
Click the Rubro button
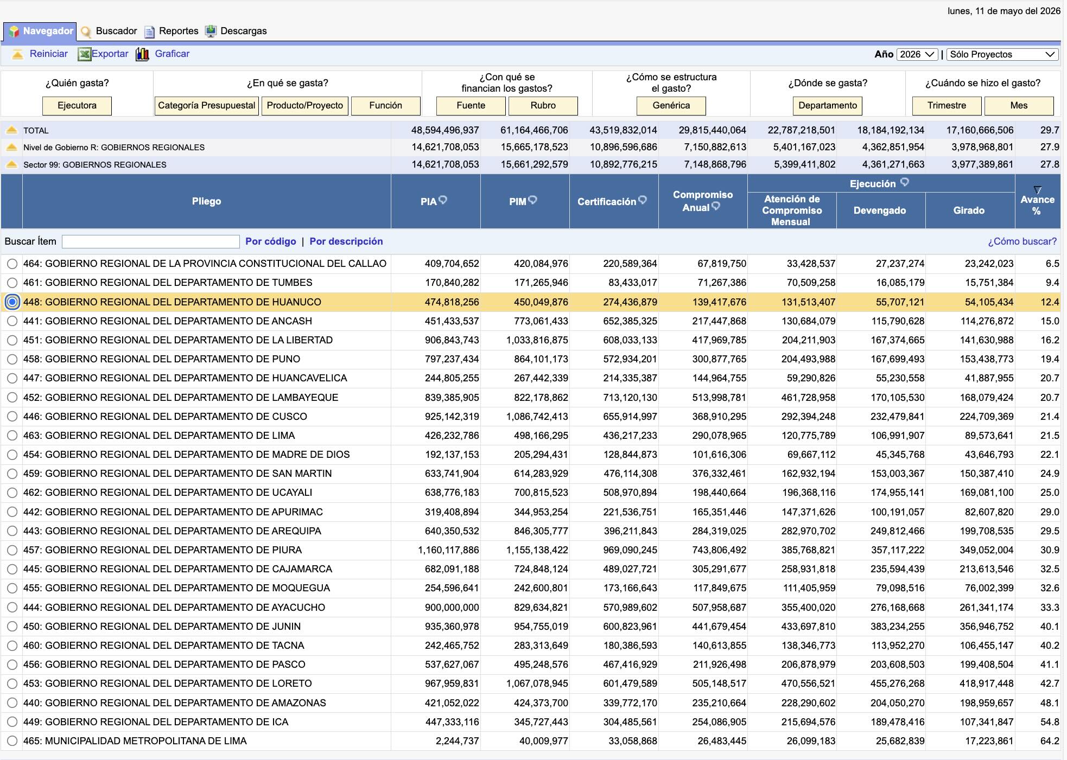[x=543, y=106]
